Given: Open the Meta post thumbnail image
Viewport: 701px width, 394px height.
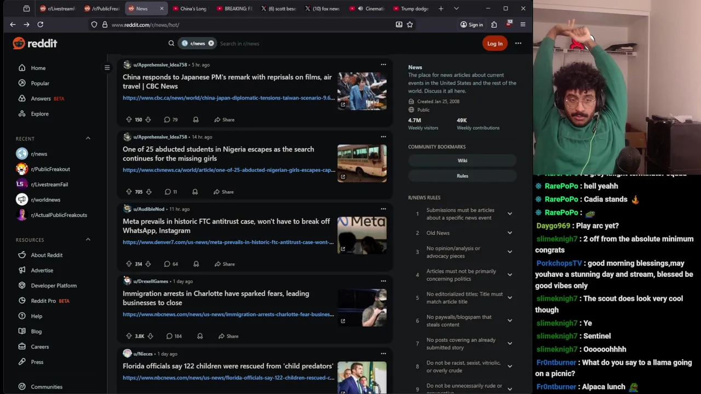Looking at the screenshot, I should 362,235.
